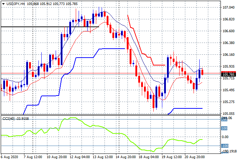Screen dimensions: 237x161
Task: Click the current price tag 105.785
Action: click(x=228, y=74)
